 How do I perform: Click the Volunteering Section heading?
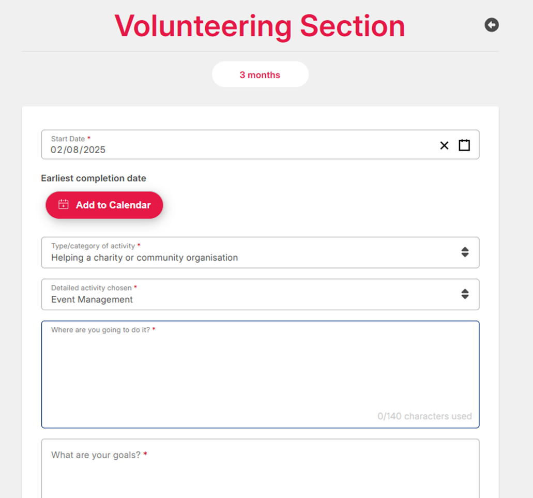coord(260,26)
